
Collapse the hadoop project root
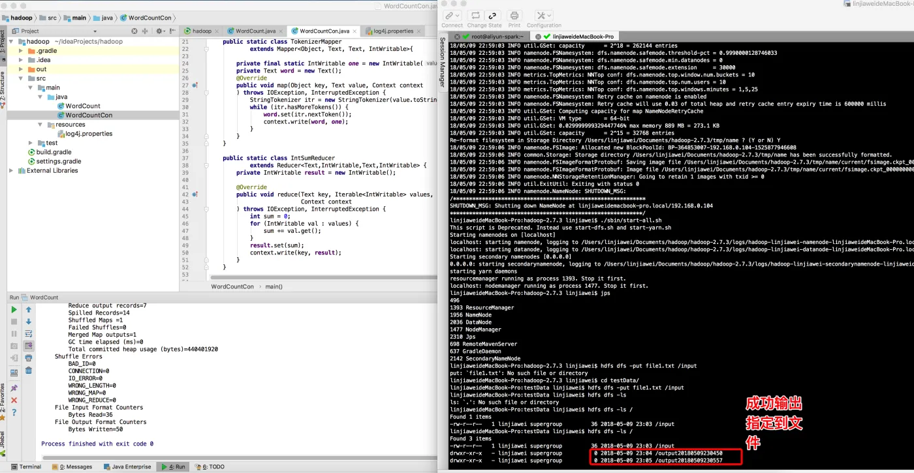(12, 41)
